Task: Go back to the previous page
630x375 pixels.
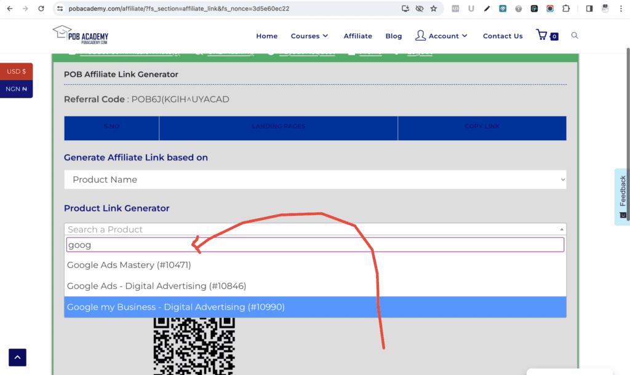Action: tap(10, 9)
